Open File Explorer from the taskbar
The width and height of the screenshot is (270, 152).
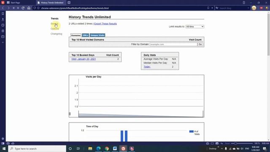90,149
